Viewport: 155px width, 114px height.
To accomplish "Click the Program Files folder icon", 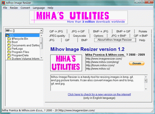I will coord(9,52).
